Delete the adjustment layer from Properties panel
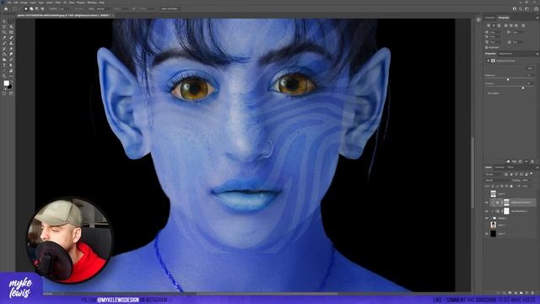The image size is (540, 304). 532,161
